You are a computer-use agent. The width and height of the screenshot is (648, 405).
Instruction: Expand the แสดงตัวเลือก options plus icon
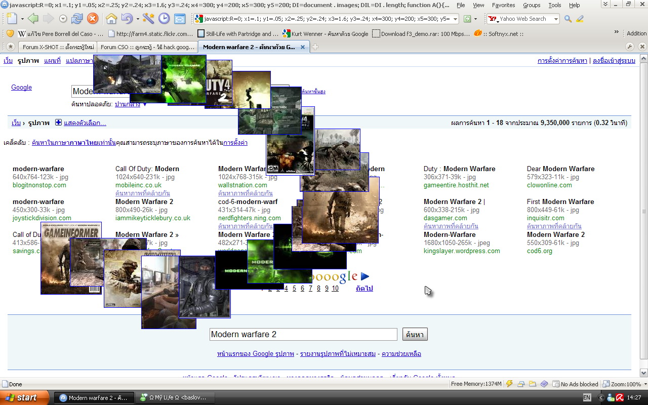(58, 123)
